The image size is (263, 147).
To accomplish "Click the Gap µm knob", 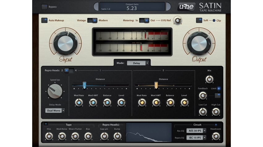I will [x=104, y=136].
